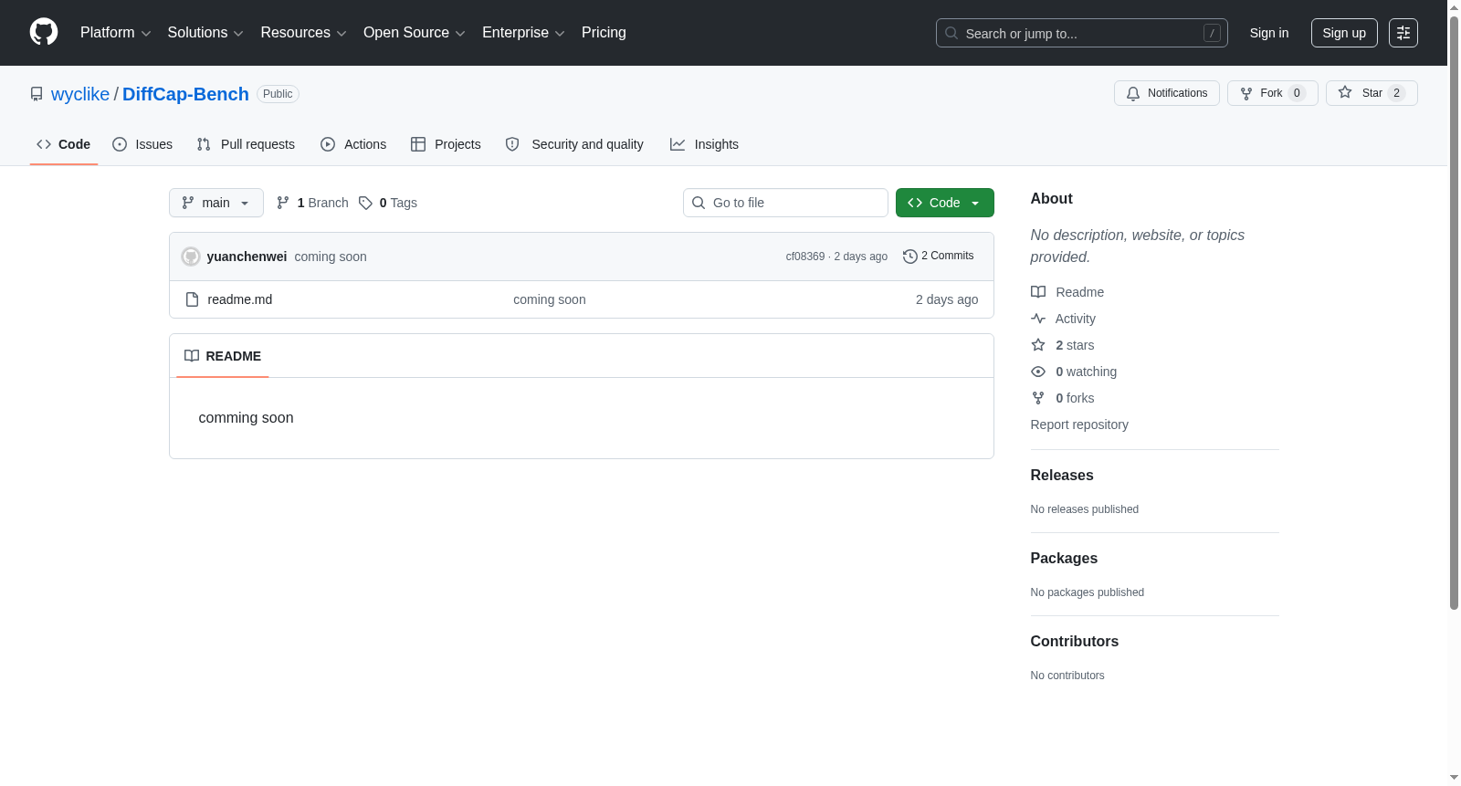This screenshot has width=1461, height=786.
Task: Open the Security and quality tab
Action: [574, 144]
